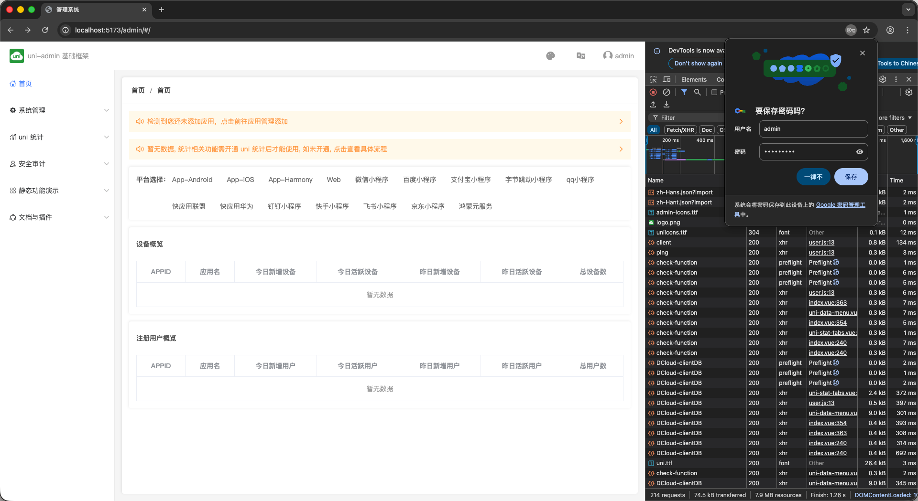Screen dimensions: 918x501
Task: Click 保存 to save the password
Action: 851,177
